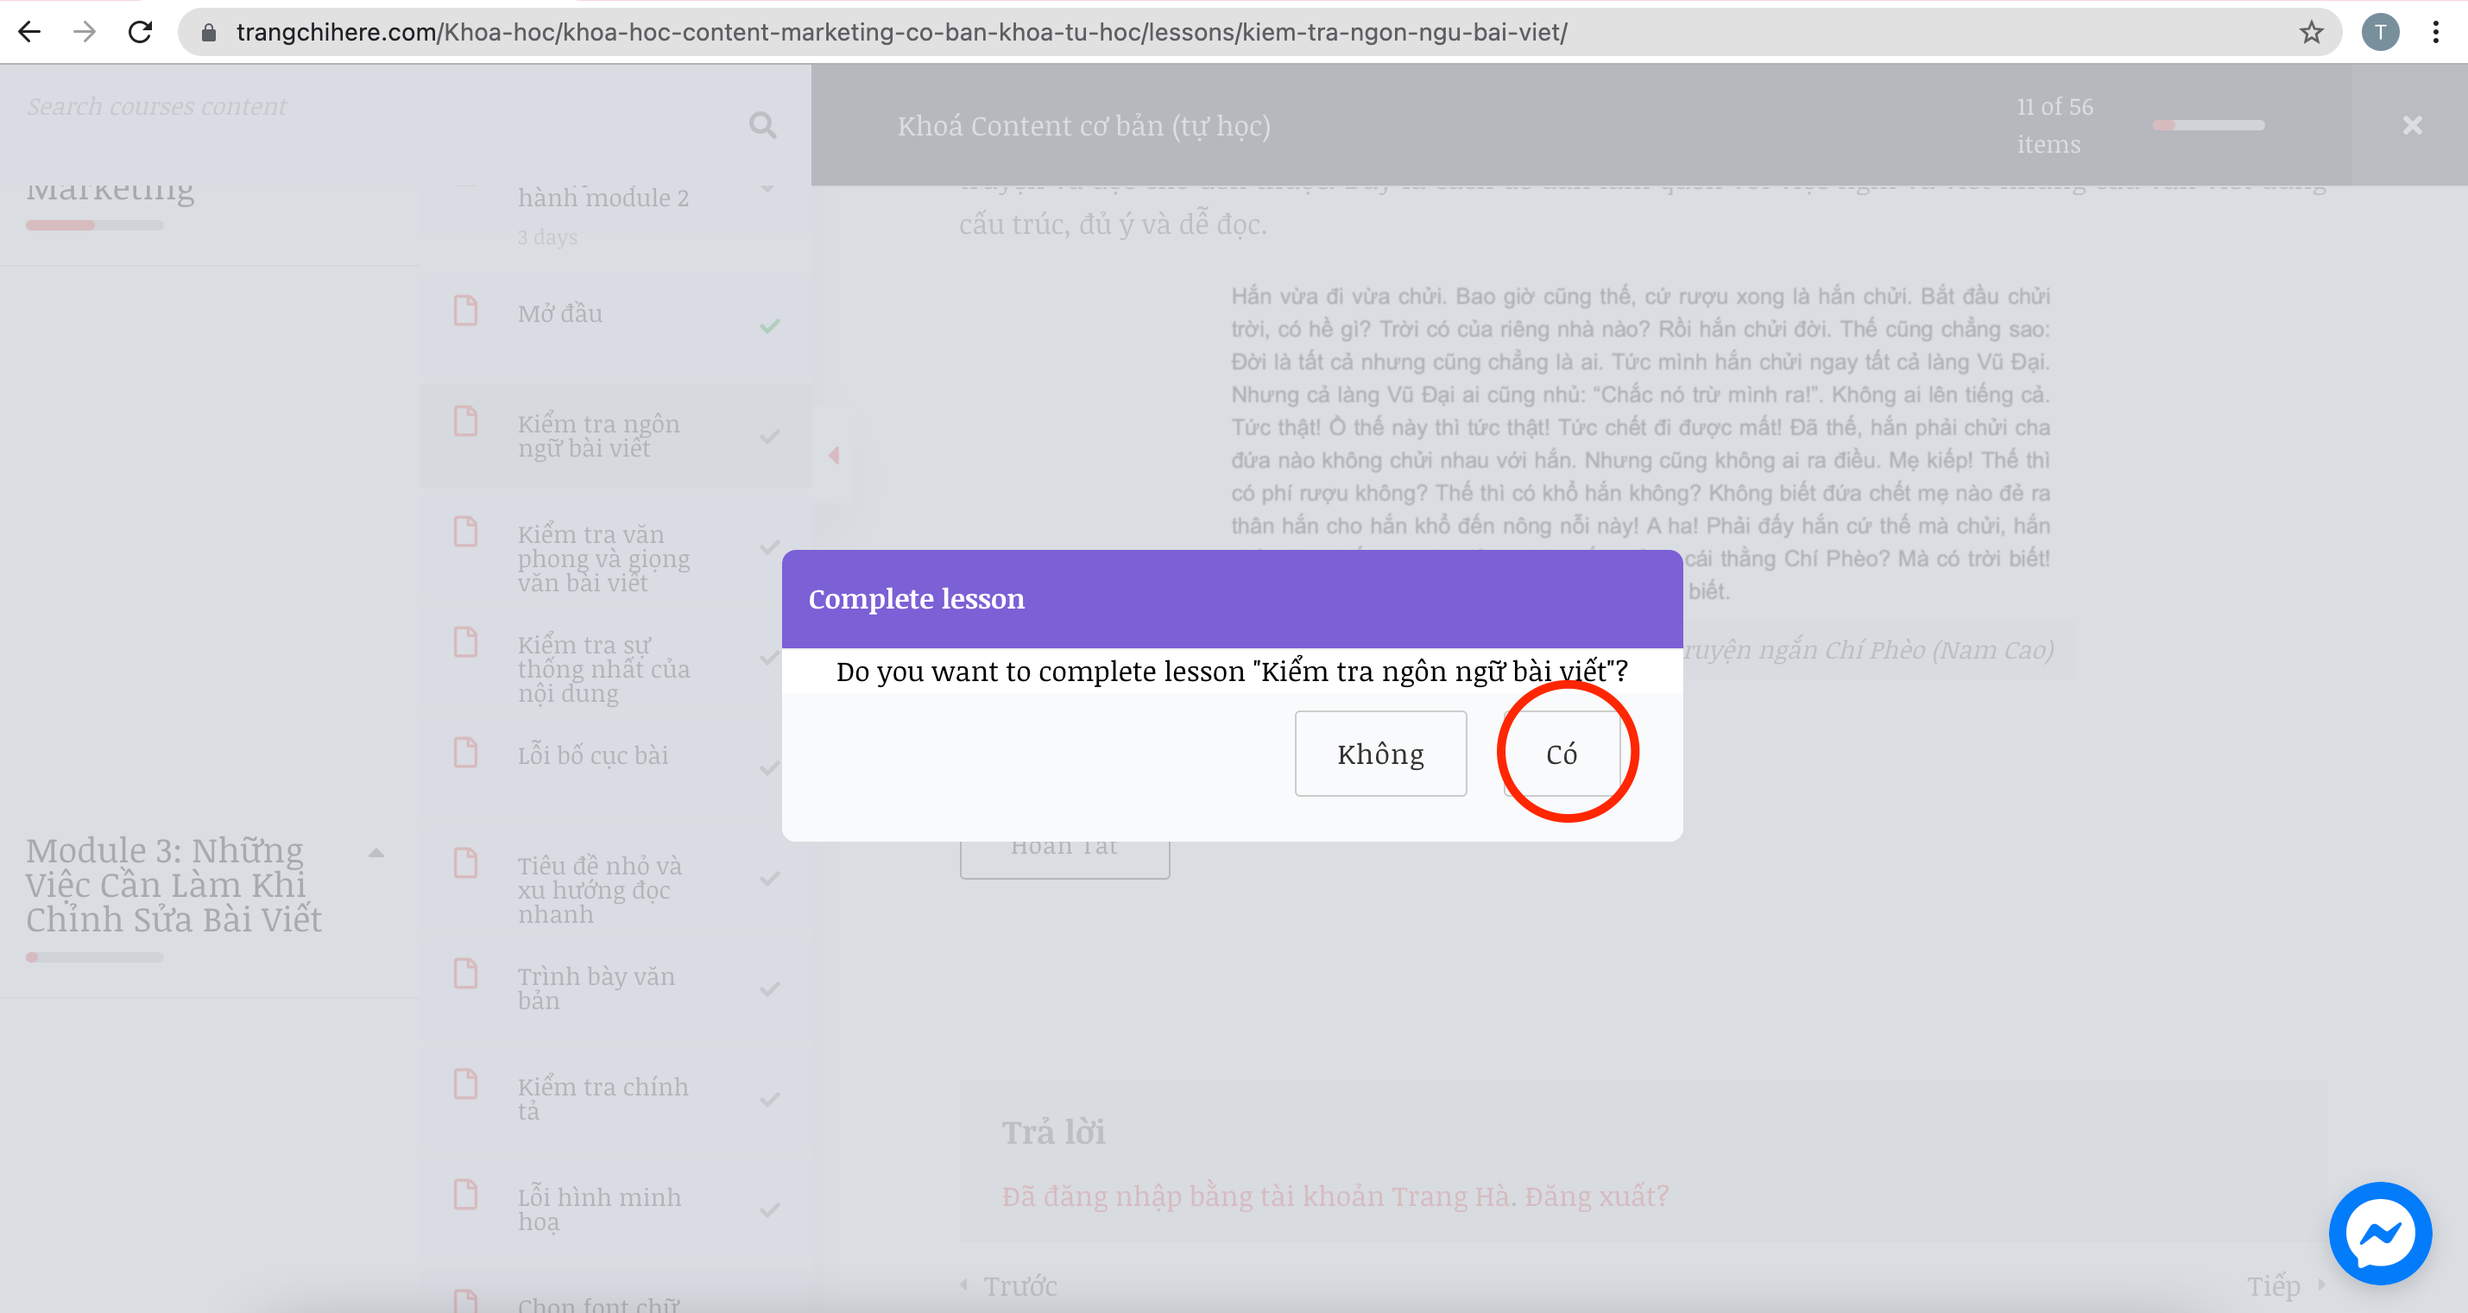The height and width of the screenshot is (1313, 2468).
Task: Click checkmark for Mở đầu lesson
Action: [769, 325]
